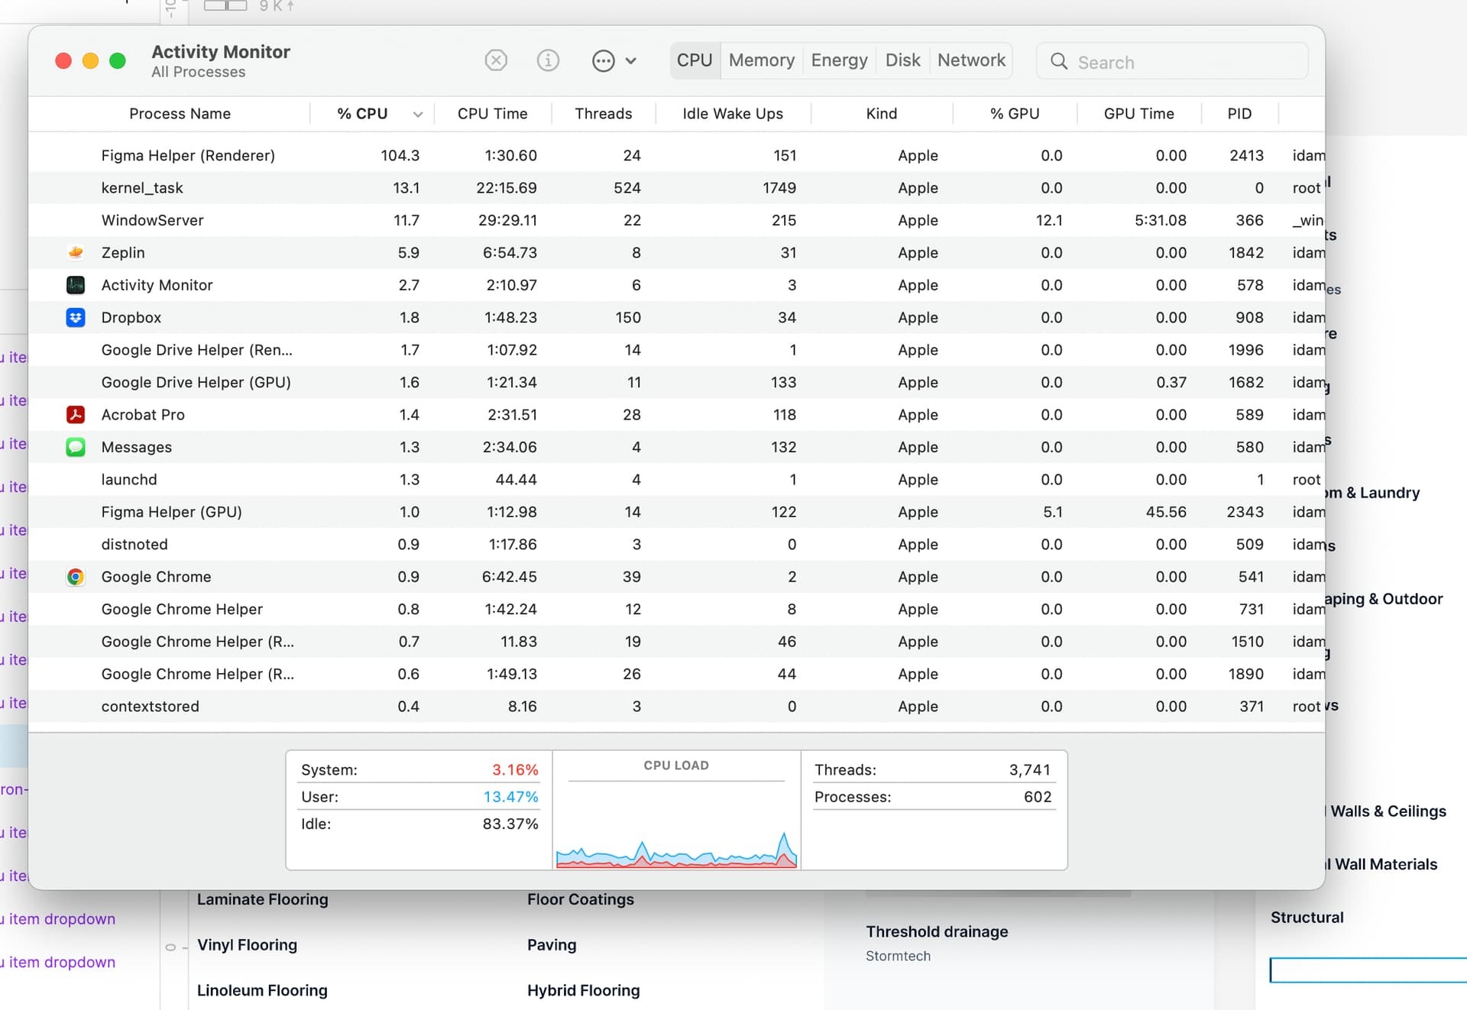Sort by Kind column header

tap(881, 114)
